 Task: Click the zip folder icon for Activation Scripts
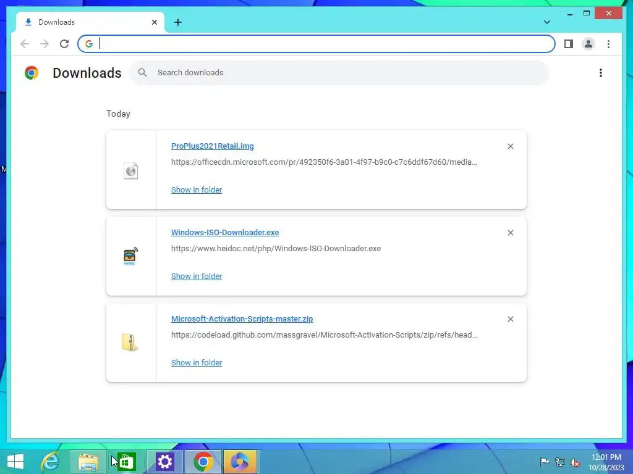(130, 343)
